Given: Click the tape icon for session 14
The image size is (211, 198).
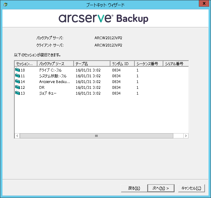Looking at the screenshot, I should [18, 82].
